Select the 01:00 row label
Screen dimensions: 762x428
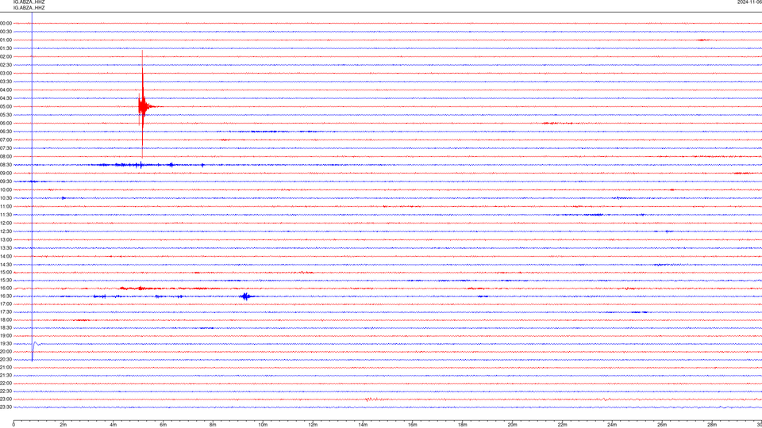coord(6,40)
